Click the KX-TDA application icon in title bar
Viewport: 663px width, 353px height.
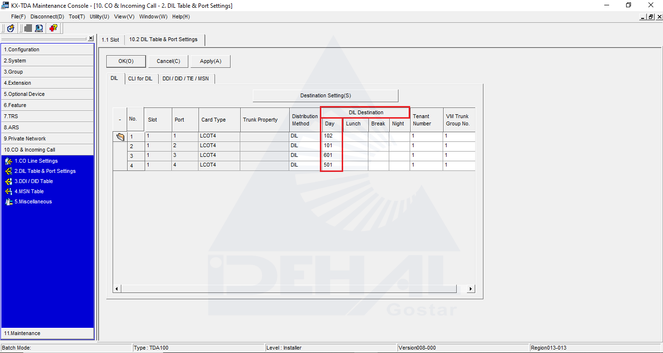5,5
